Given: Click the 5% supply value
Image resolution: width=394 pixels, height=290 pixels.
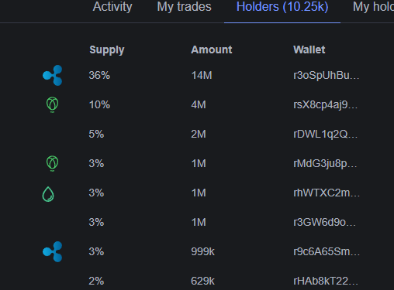Looking at the screenshot, I should (96, 134).
